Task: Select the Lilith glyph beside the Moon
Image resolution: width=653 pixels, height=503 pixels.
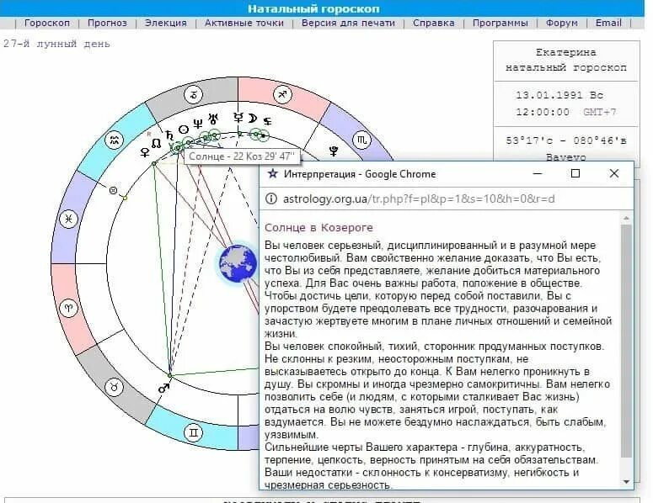Action: (x=267, y=121)
